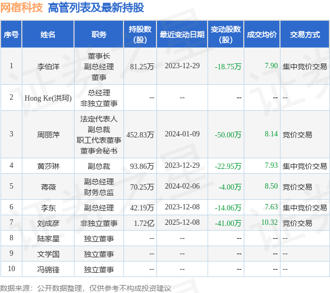Select the 持股数(股) column header
Viewport: 330px width, 293px height.
[140, 34]
